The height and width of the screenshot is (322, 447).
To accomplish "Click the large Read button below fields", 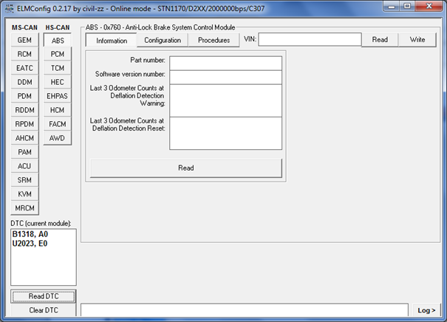I will tap(185, 168).
